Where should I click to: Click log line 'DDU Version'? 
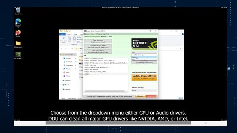pyautogui.click(x=93, y=58)
